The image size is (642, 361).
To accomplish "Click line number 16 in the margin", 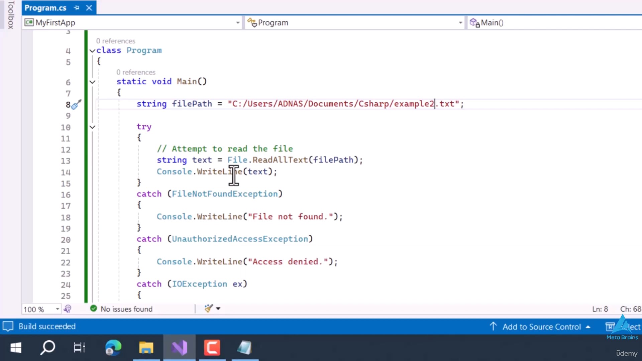I will point(66,195).
